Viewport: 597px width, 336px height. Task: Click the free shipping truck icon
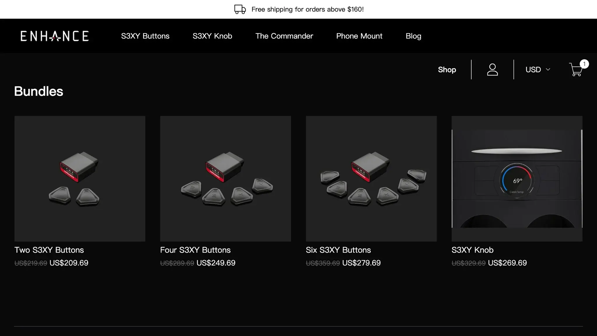pos(240,9)
